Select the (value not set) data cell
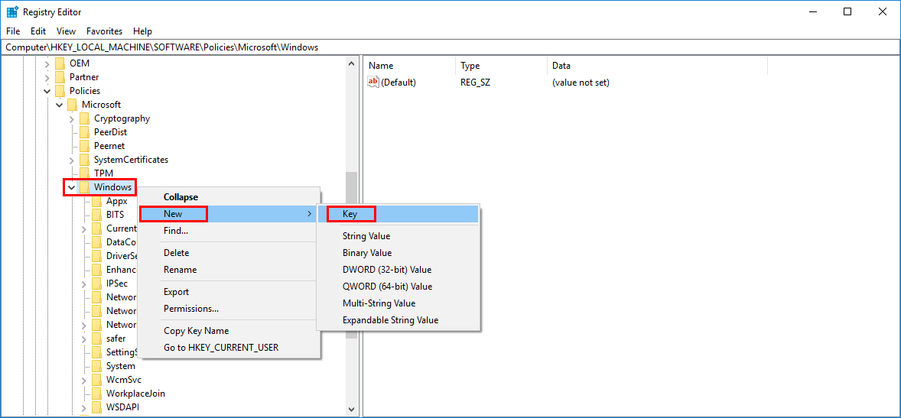The width and height of the screenshot is (901, 418). click(x=581, y=82)
